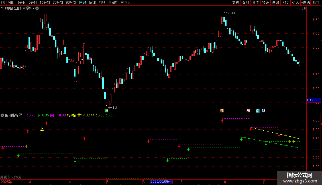Select the 30分钟 period
The height and width of the screenshot is (185, 322).
(58, 3)
